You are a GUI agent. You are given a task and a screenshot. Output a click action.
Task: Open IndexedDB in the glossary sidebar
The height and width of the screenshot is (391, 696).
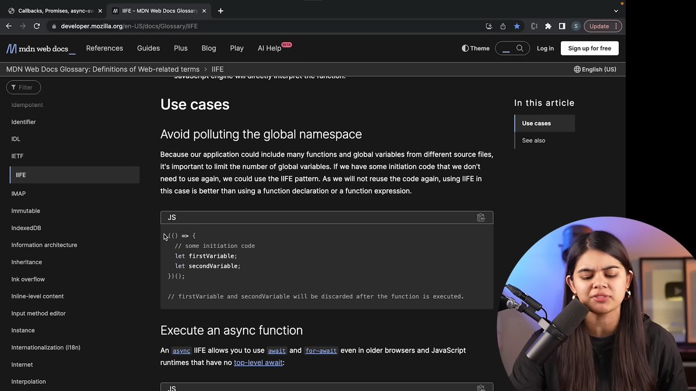(x=26, y=228)
